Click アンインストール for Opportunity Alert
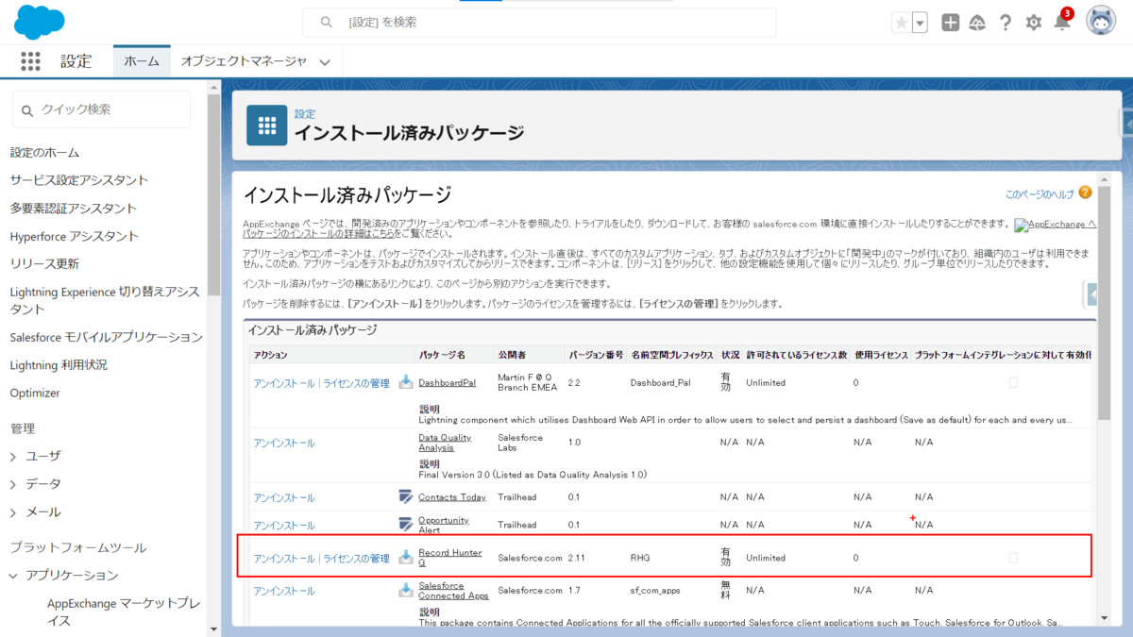1133x637 pixels. [x=284, y=526]
